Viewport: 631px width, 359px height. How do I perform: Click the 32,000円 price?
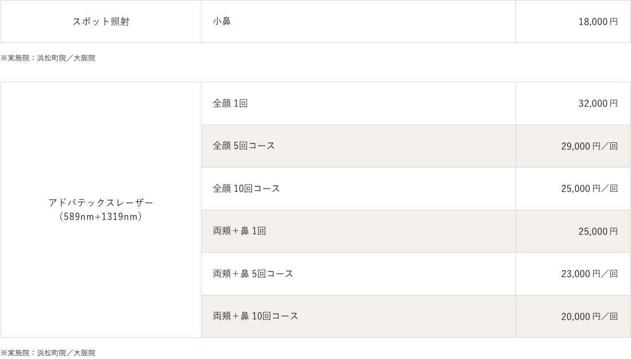[x=598, y=103]
